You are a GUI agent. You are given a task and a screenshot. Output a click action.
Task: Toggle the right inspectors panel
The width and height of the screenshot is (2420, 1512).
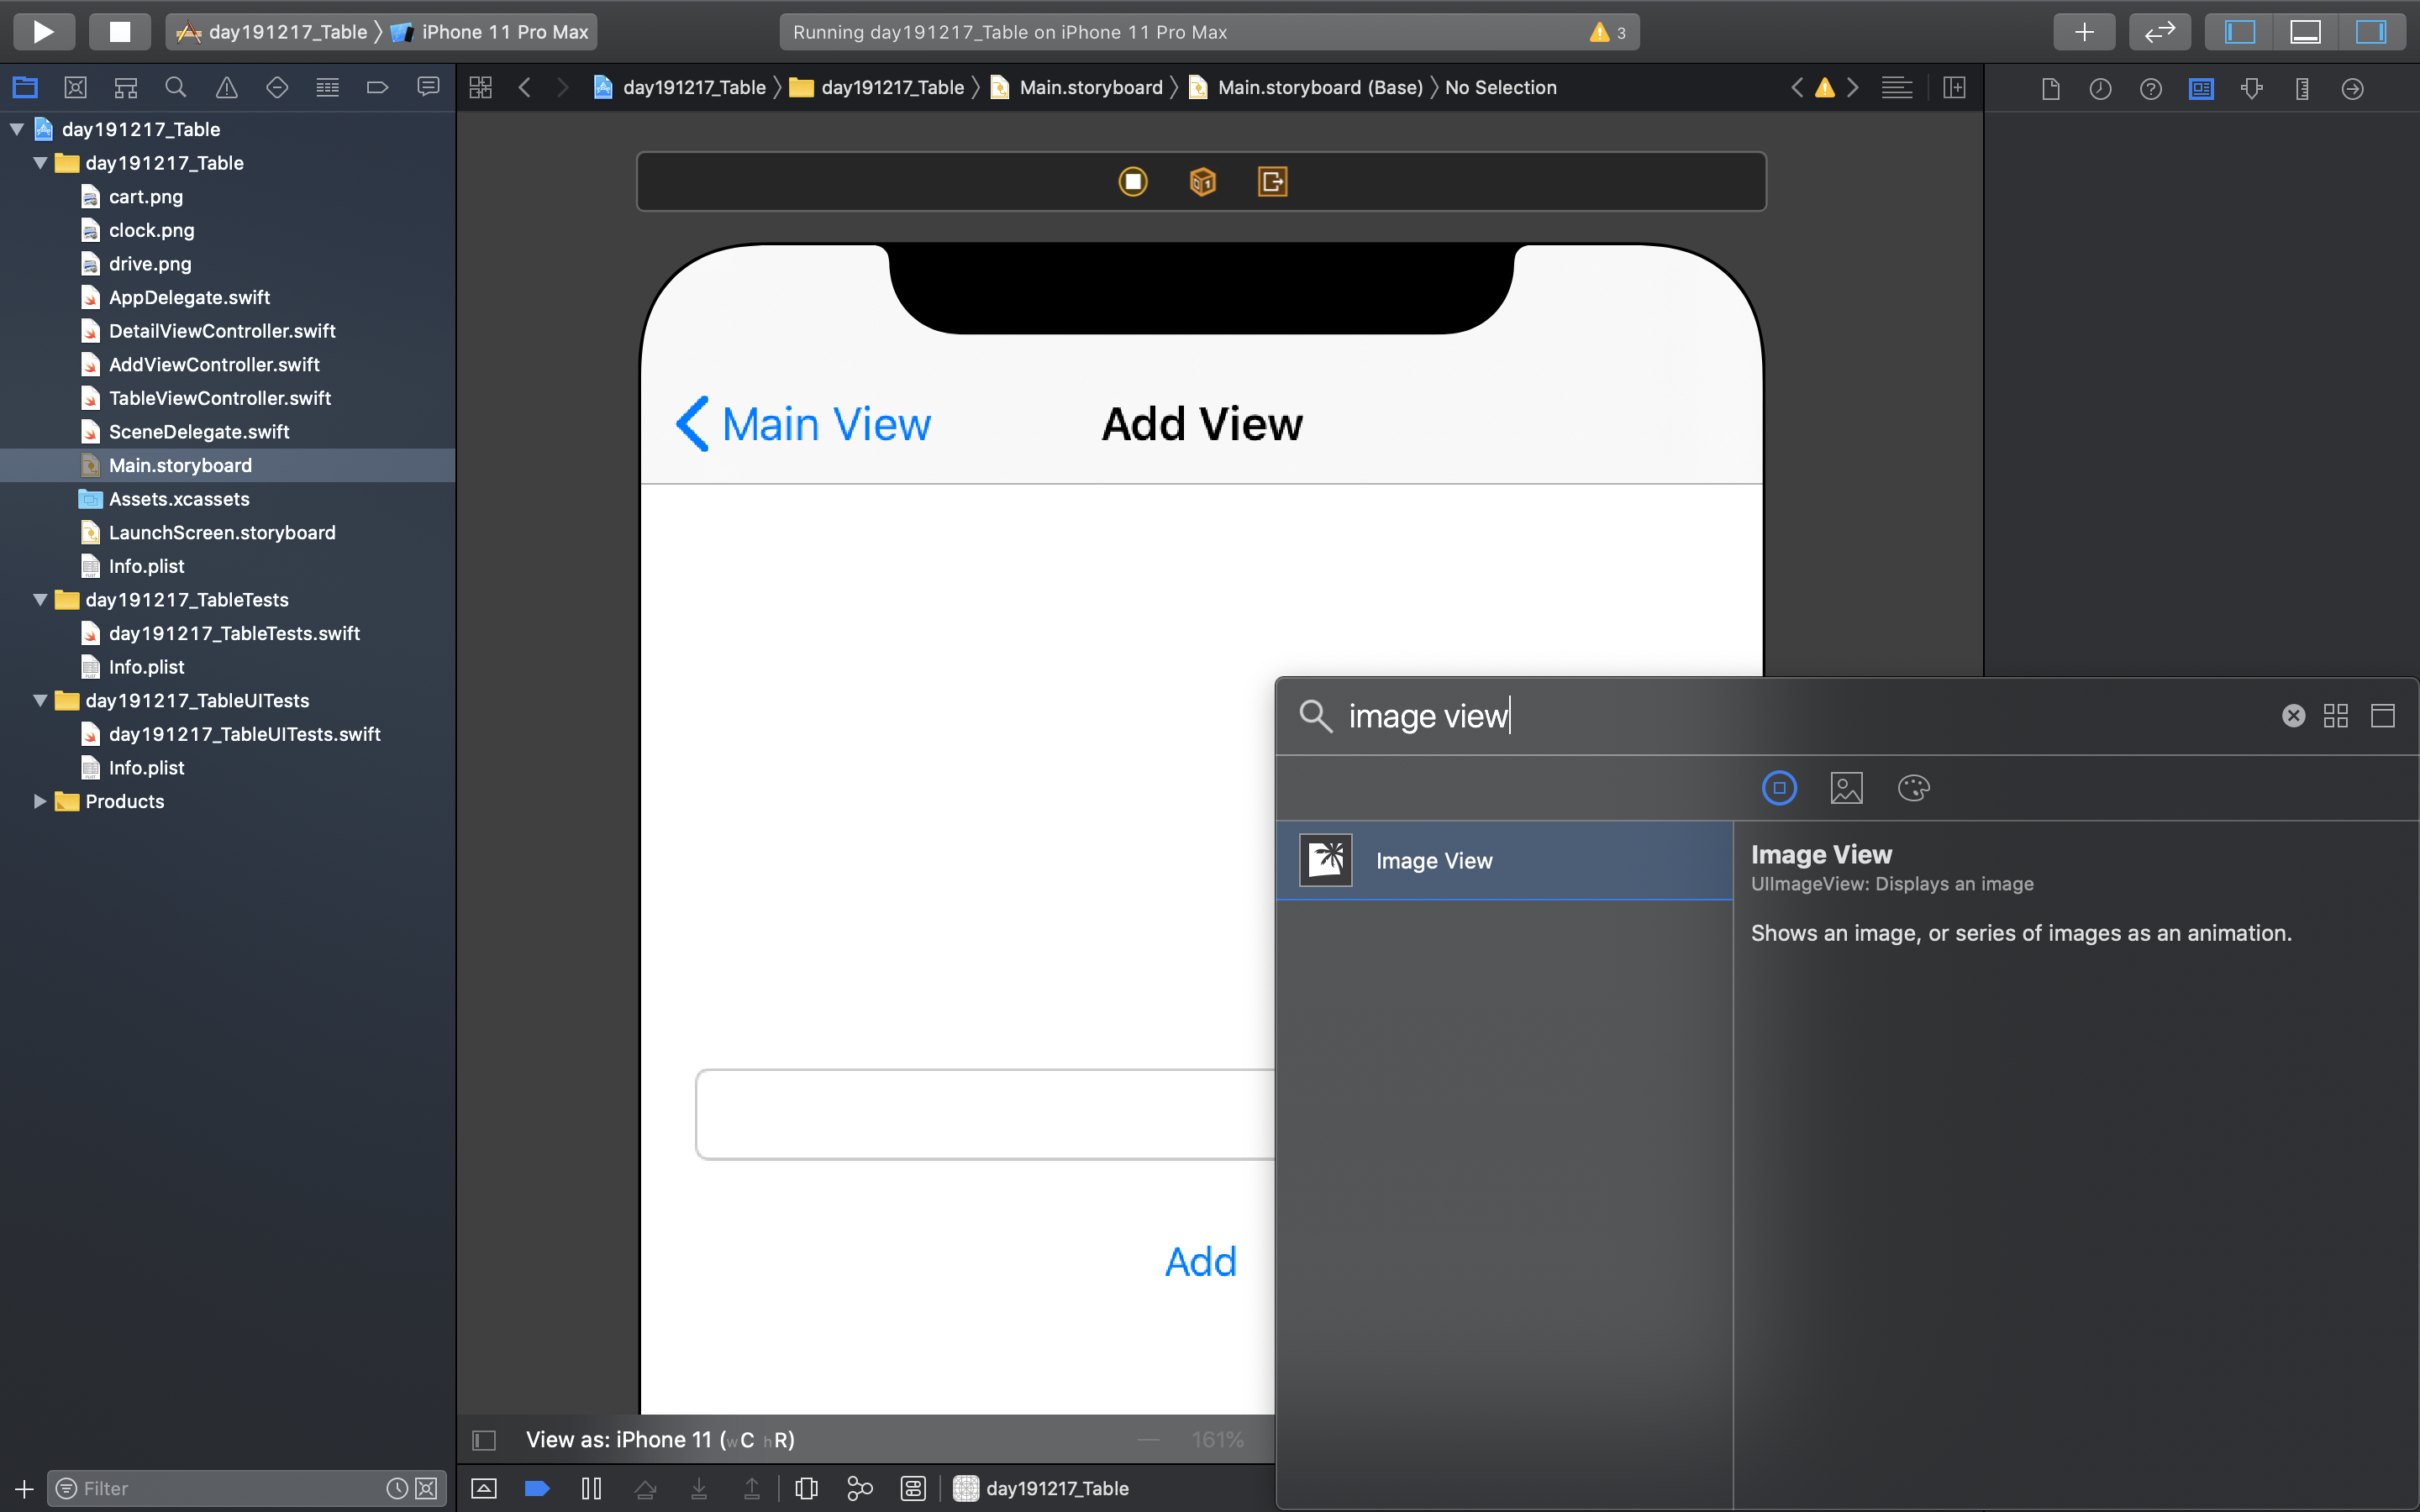2371,32
